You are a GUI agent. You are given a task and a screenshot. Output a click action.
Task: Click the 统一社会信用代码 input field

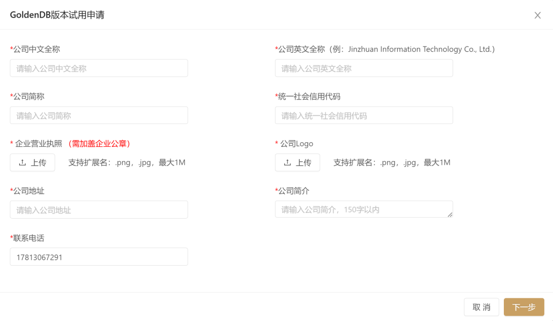[x=363, y=115]
